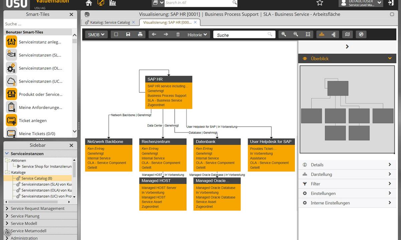Expand the Einstellungen section

click(x=347, y=193)
